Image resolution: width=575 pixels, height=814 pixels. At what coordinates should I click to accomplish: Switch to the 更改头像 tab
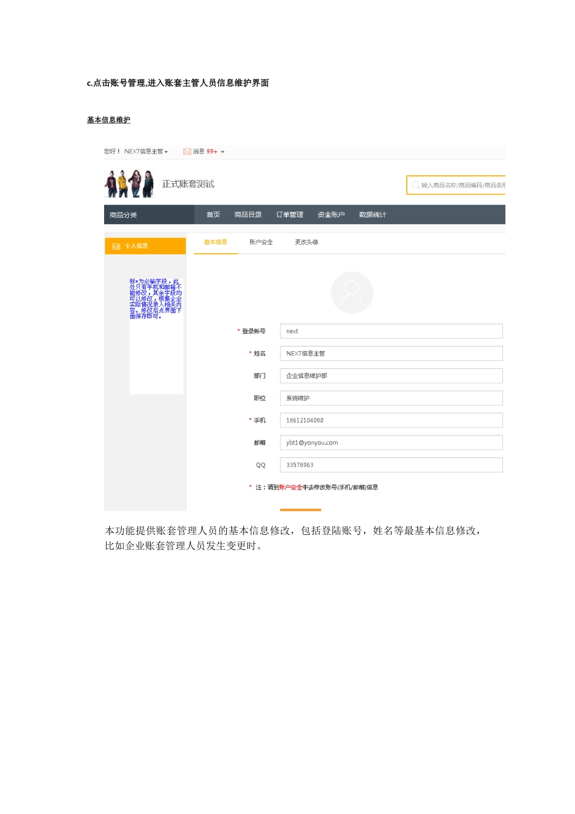[x=306, y=242]
